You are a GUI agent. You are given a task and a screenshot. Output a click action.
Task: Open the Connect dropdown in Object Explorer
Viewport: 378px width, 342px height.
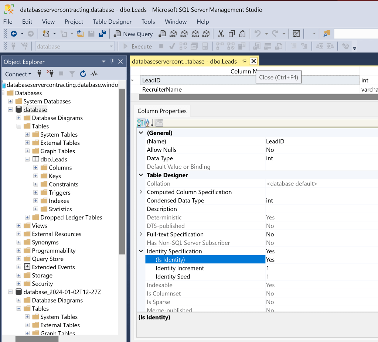pyautogui.click(x=18, y=74)
